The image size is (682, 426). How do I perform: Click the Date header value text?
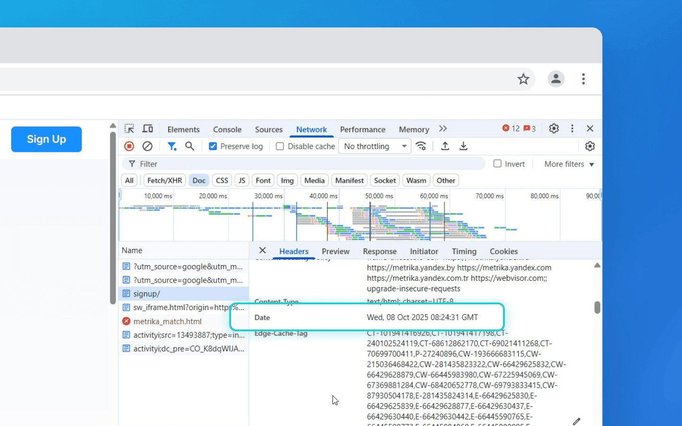tap(422, 317)
